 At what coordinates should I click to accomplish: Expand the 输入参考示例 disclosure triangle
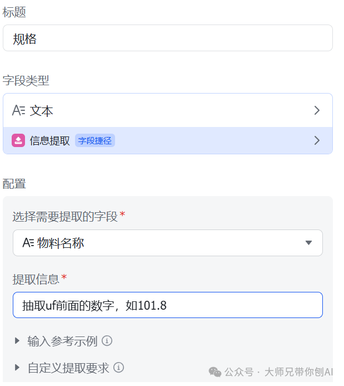tap(17, 341)
